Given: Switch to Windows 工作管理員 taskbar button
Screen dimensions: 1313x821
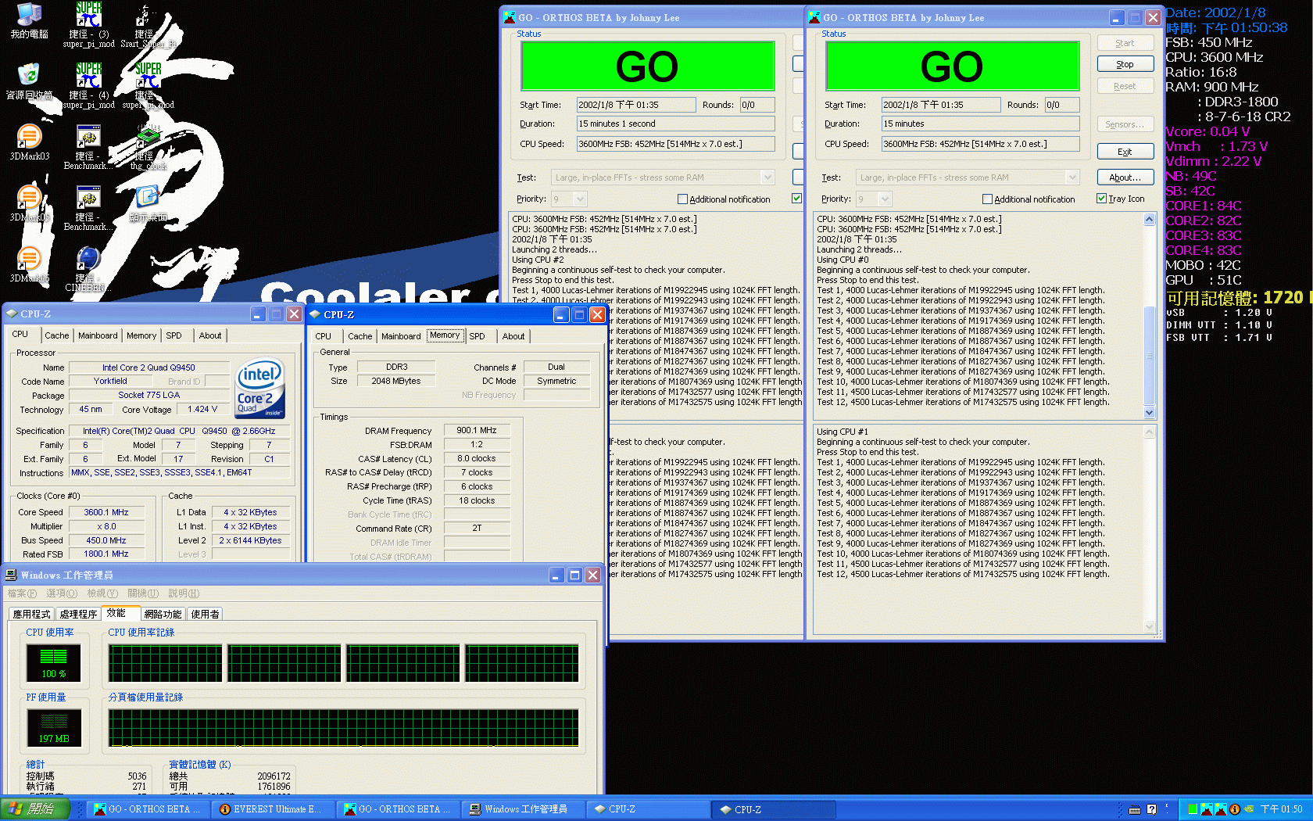Looking at the screenshot, I should [523, 809].
